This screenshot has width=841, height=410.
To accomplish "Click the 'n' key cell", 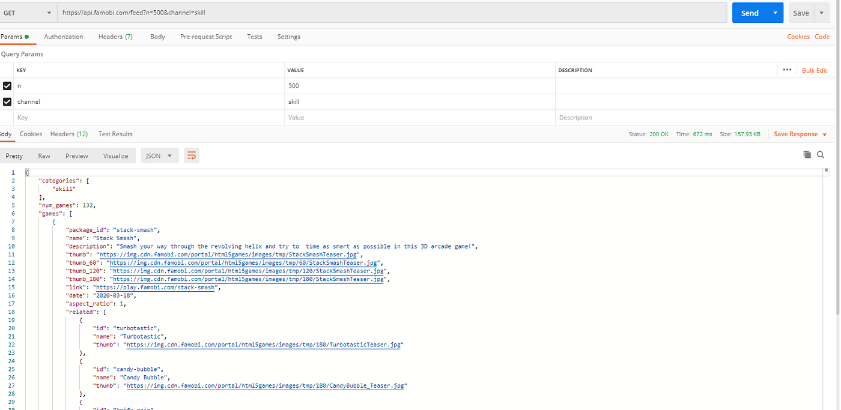I will (x=149, y=86).
